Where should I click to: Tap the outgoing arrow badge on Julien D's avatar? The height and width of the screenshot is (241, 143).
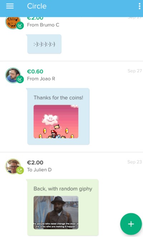click(20, 170)
